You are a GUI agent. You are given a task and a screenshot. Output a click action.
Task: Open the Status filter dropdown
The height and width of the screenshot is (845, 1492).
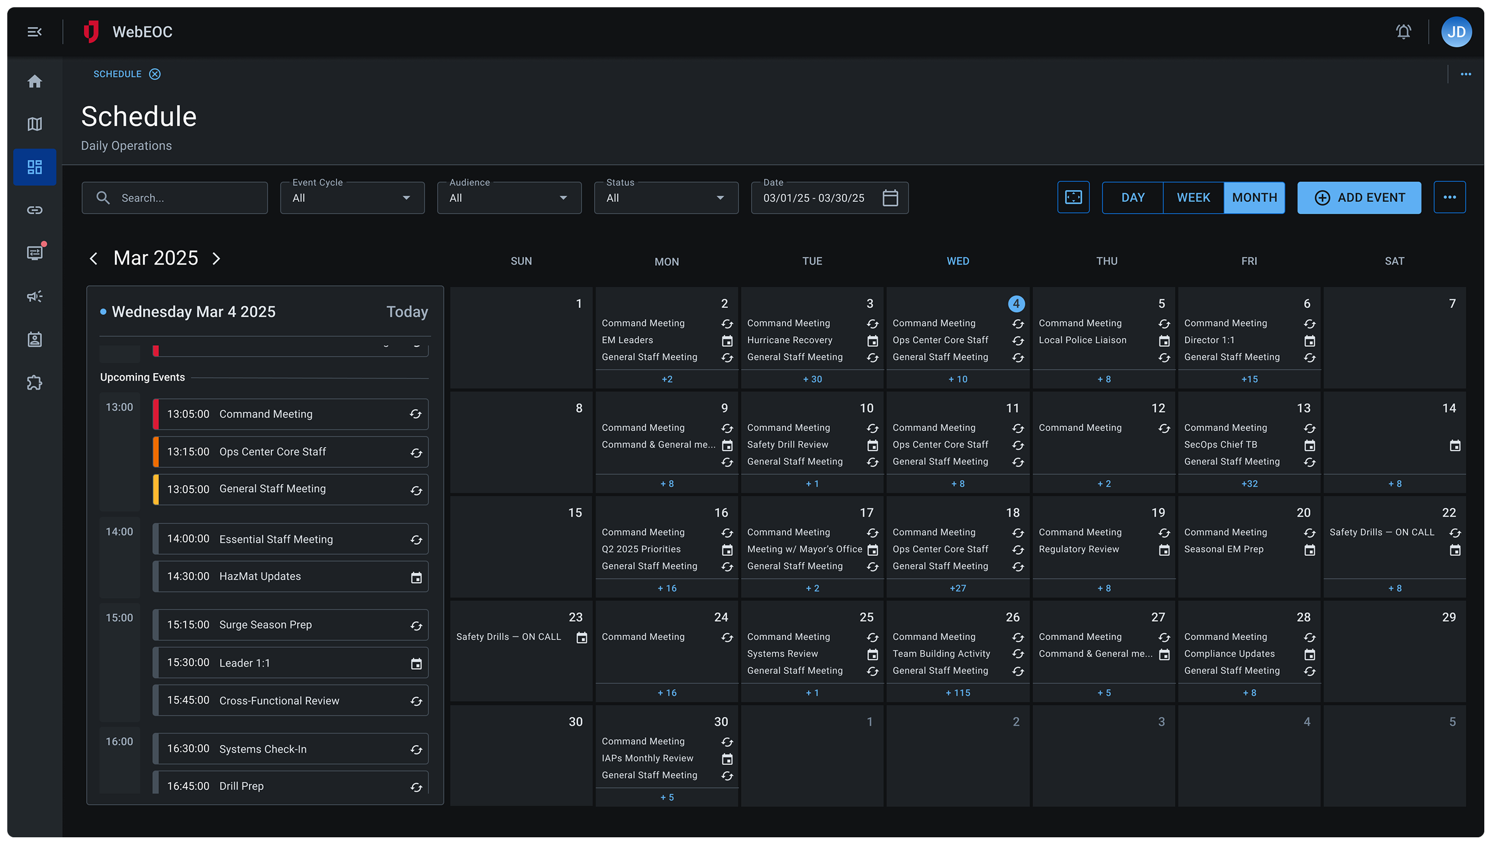[x=666, y=198]
